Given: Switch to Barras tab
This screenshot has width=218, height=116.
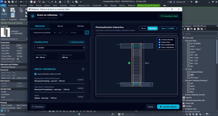Looking at the screenshot, I should (x=60, y=26).
